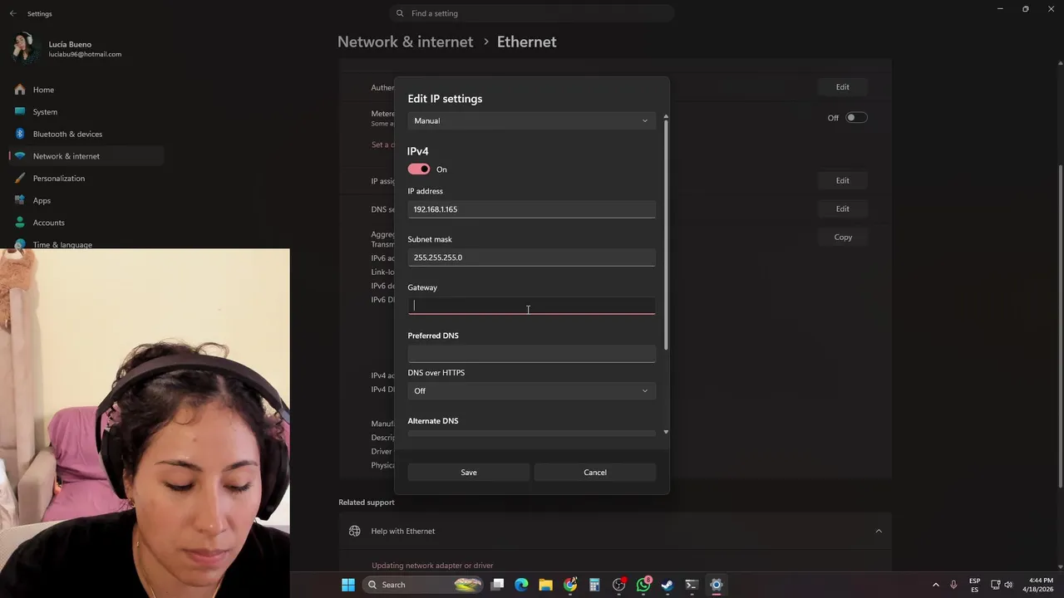Click the Preferred DNS field

(531, 354)
